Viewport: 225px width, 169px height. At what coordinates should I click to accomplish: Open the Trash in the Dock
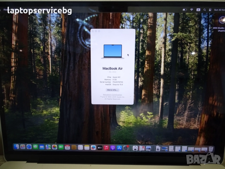tap(211, 149)
